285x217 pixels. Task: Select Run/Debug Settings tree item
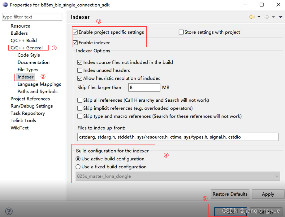(x=32, y=106)
